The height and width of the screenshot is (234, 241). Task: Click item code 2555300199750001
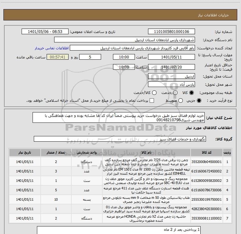(x=207, y=199)
